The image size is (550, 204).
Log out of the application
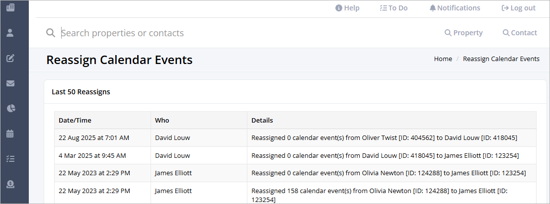pyautogui.click(x=518, y=8)
